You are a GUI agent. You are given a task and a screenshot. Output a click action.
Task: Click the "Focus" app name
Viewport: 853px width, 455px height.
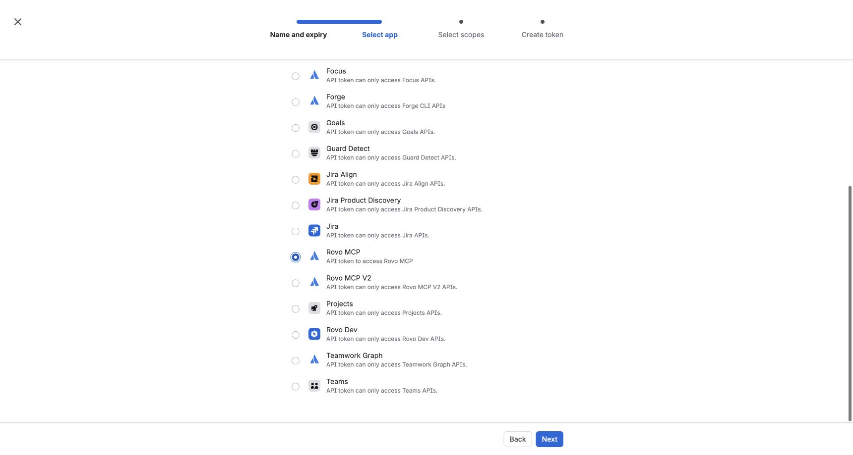336,71
